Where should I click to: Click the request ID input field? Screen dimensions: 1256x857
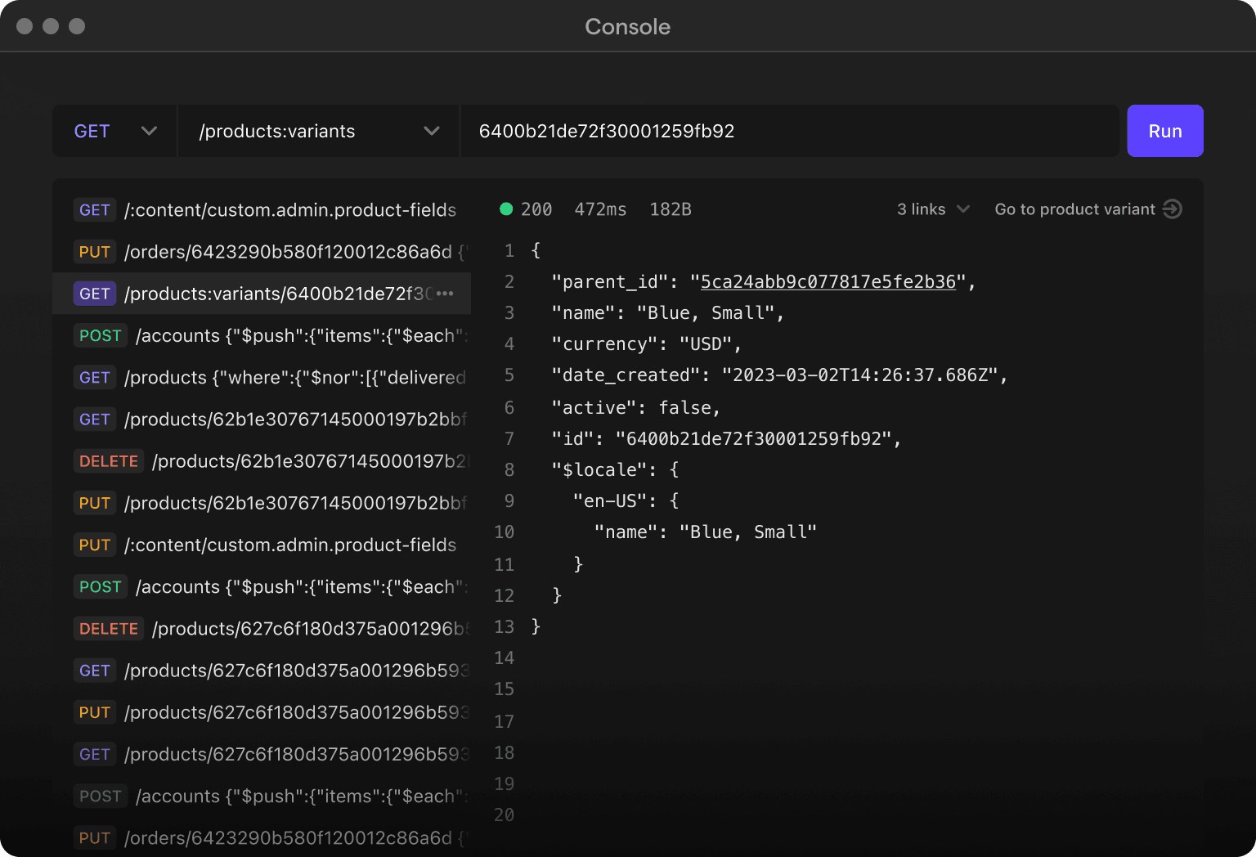[x=787, y=131]
